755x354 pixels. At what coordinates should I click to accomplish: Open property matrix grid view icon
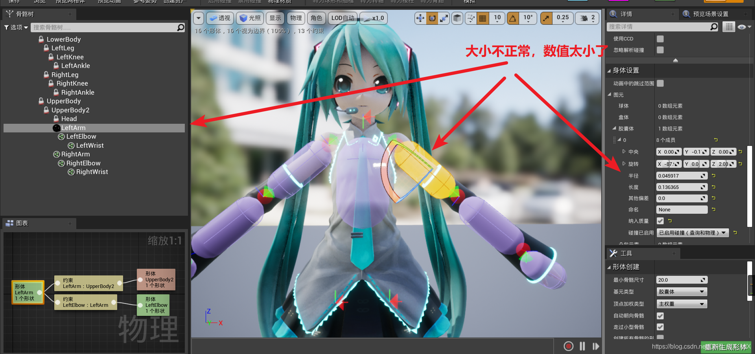729,27
